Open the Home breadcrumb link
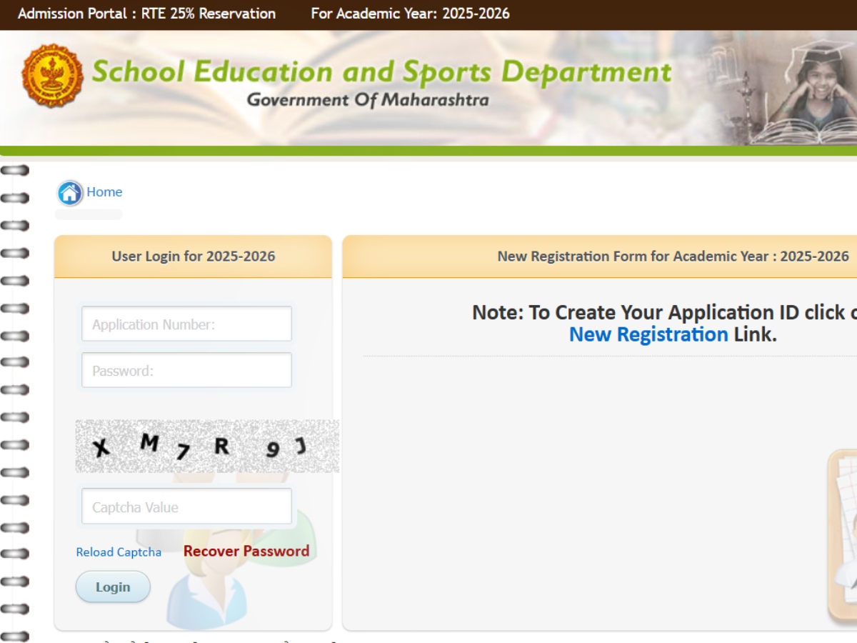Image resolution: width=857 pixels, height=643 pixels. point(104,192)
